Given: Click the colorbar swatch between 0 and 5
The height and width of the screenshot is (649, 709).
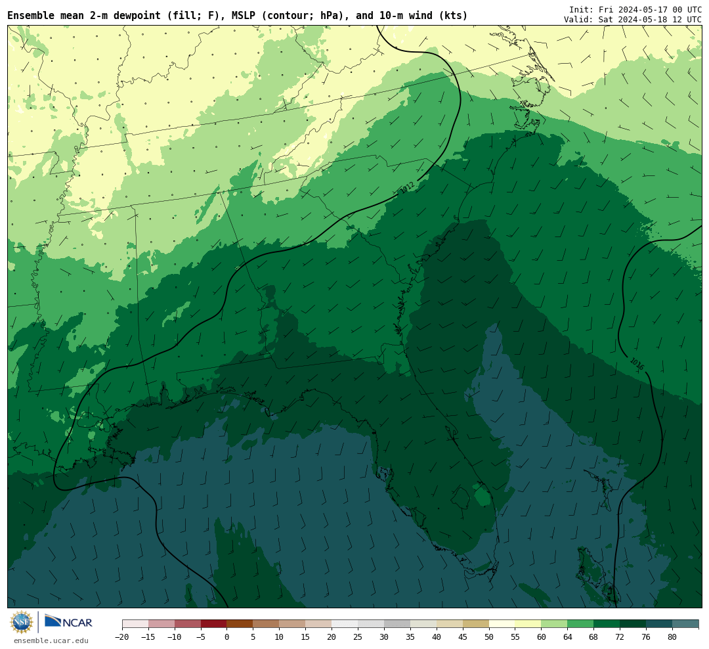Looking at the screenshot, I should click(240, 624).
